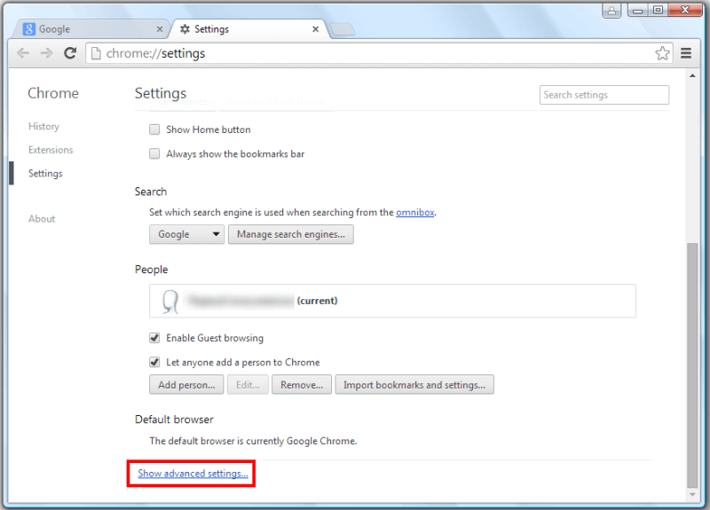Click Add person button
The image size is (710, 510).
click(186, 385)
